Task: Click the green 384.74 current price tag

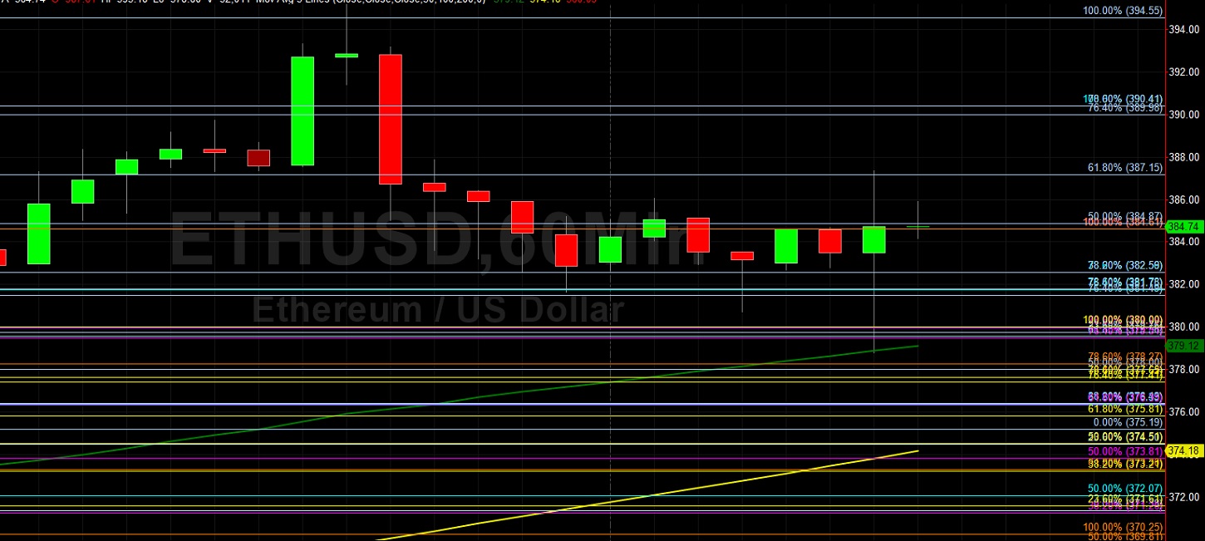Action: [1184, 226]
